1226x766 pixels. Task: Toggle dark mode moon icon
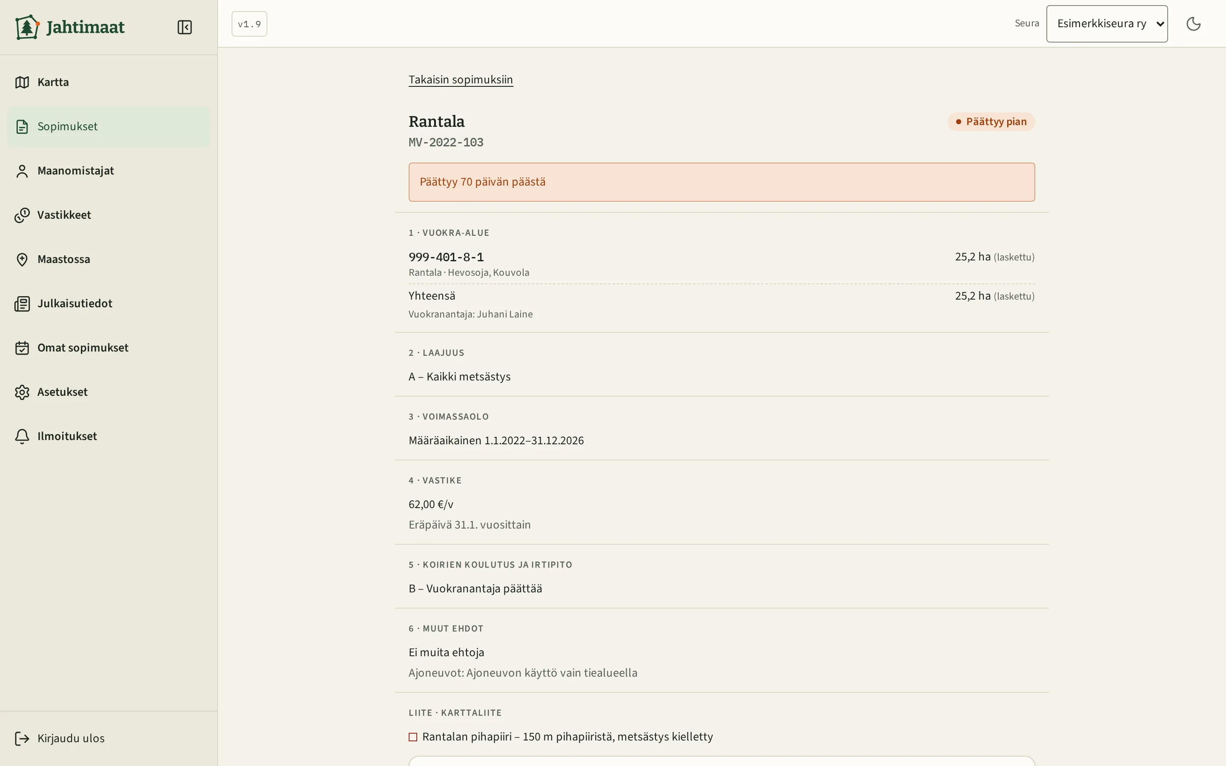tap(1194, 24)
